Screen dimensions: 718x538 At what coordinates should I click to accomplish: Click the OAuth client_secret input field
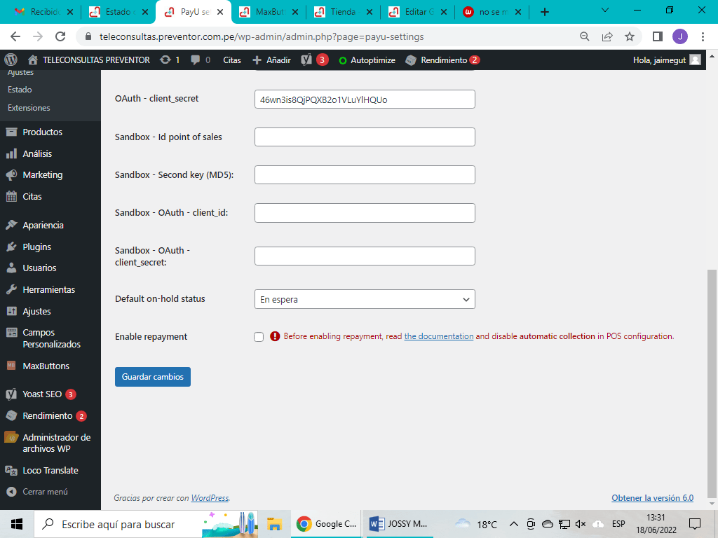tap(365, 99)
